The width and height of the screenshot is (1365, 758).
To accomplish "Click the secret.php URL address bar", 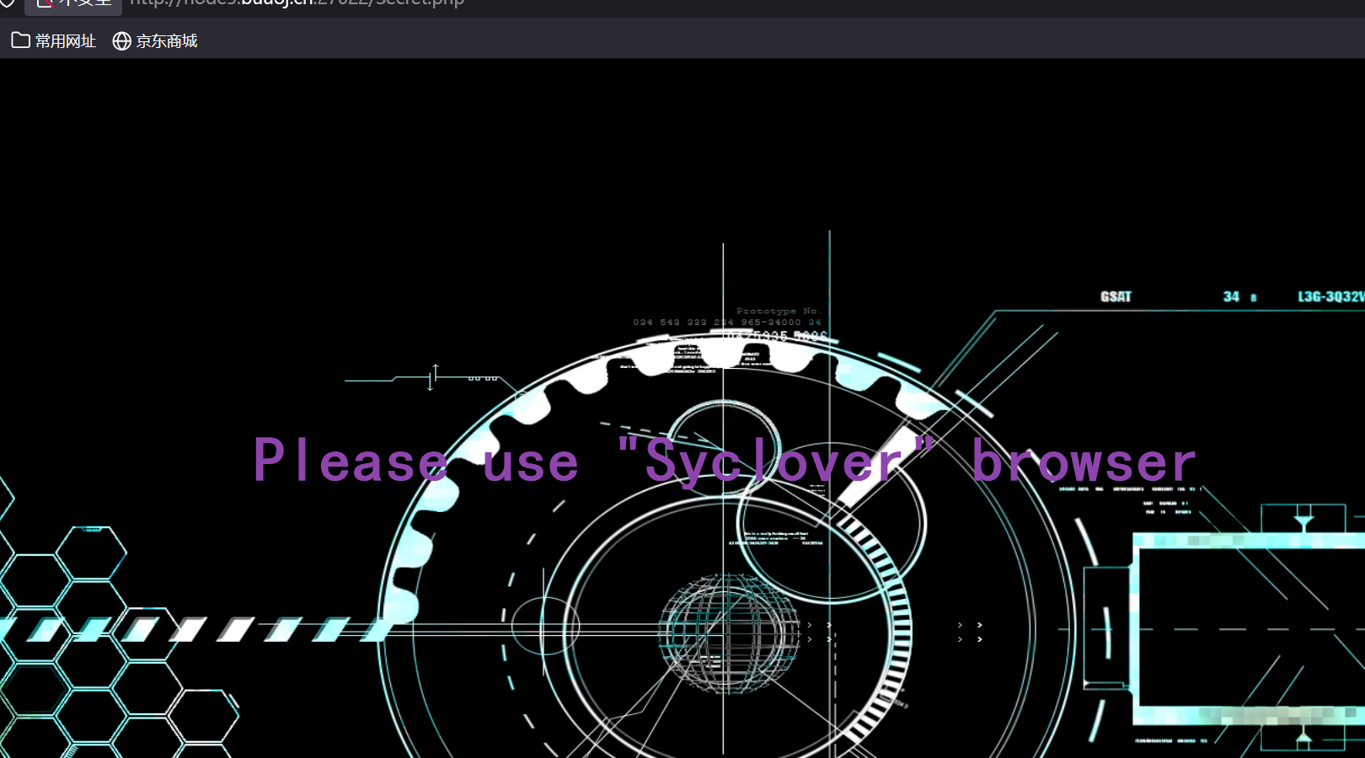I will (297, 3).
